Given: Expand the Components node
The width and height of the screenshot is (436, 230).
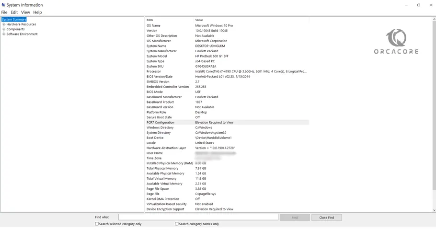Looking at the screenshot, I should click(x=4, y=29).
